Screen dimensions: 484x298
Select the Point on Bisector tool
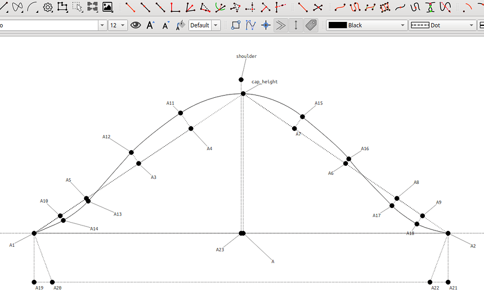tap(190, 7)
